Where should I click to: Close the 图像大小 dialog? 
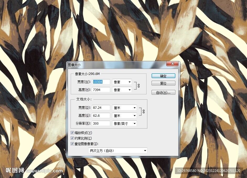[x=172, y=64]
